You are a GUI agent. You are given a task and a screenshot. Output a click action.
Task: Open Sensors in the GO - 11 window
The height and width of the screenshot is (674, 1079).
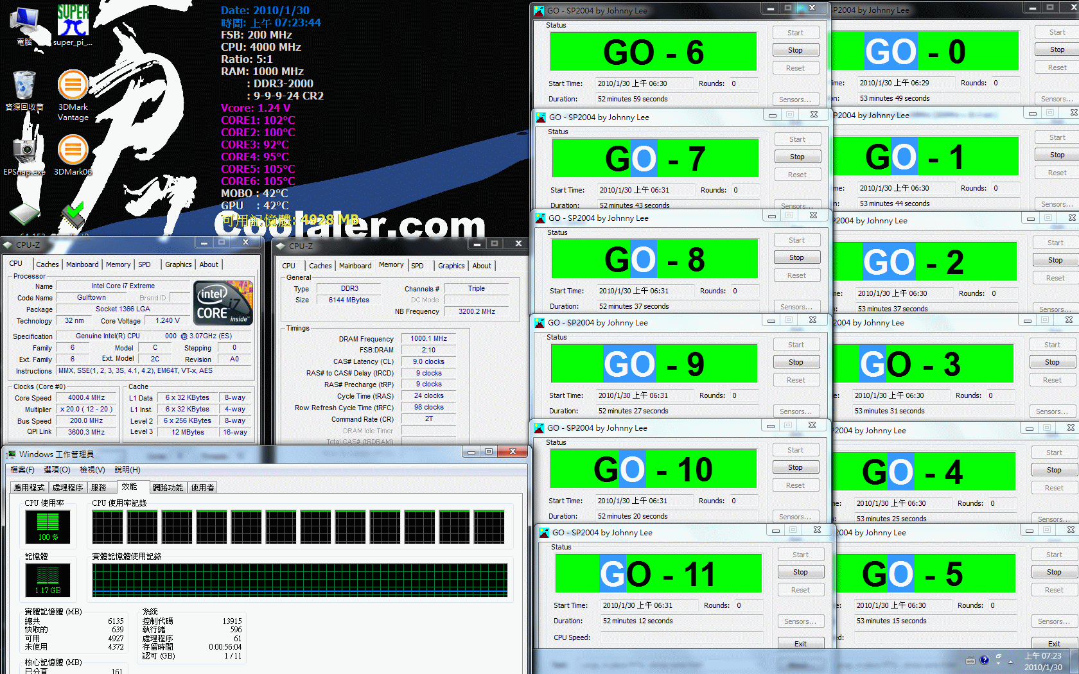(800, 621)
